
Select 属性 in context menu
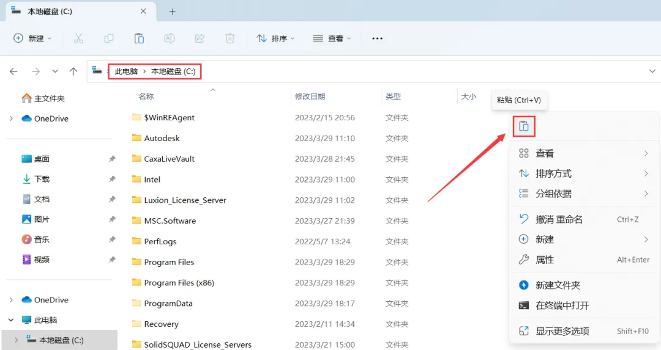pos(584,260)
